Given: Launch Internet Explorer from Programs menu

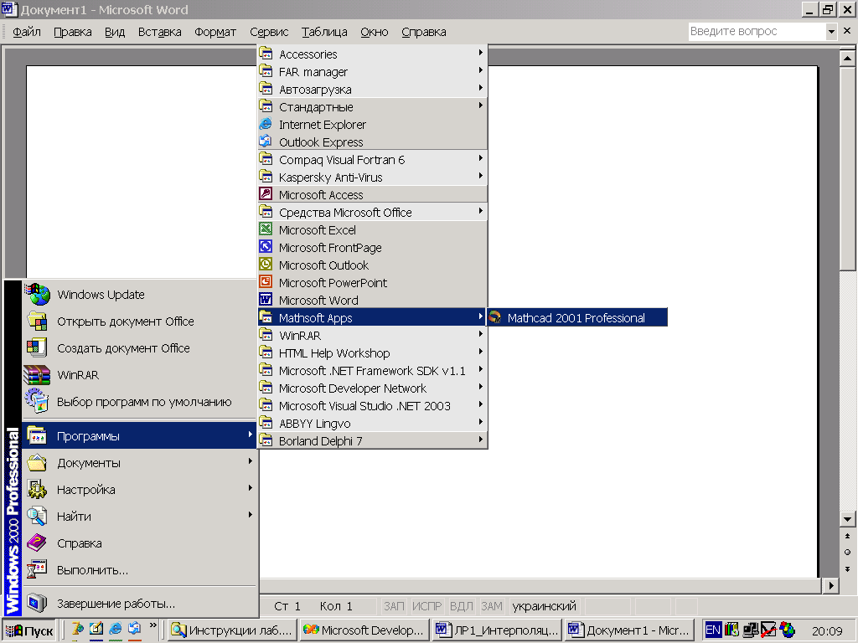Looking at the screenshot, I should pyautogui.click(x=372, y=125).
